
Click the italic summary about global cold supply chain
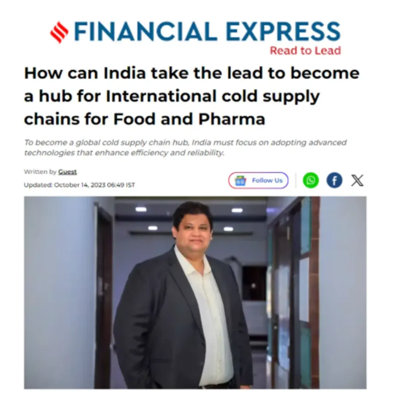(x=185, y=148)
